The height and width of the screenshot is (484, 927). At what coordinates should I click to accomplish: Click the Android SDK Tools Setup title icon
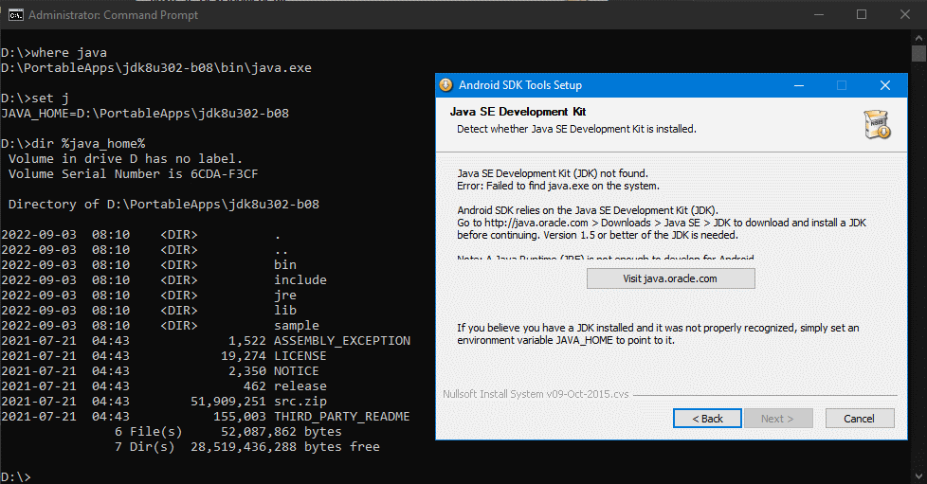pyautogui.click(x=445, y=85)
